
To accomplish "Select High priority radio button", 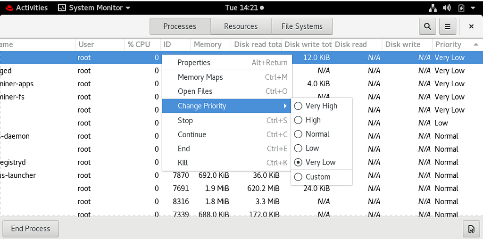I will click(x=298, y=120).
